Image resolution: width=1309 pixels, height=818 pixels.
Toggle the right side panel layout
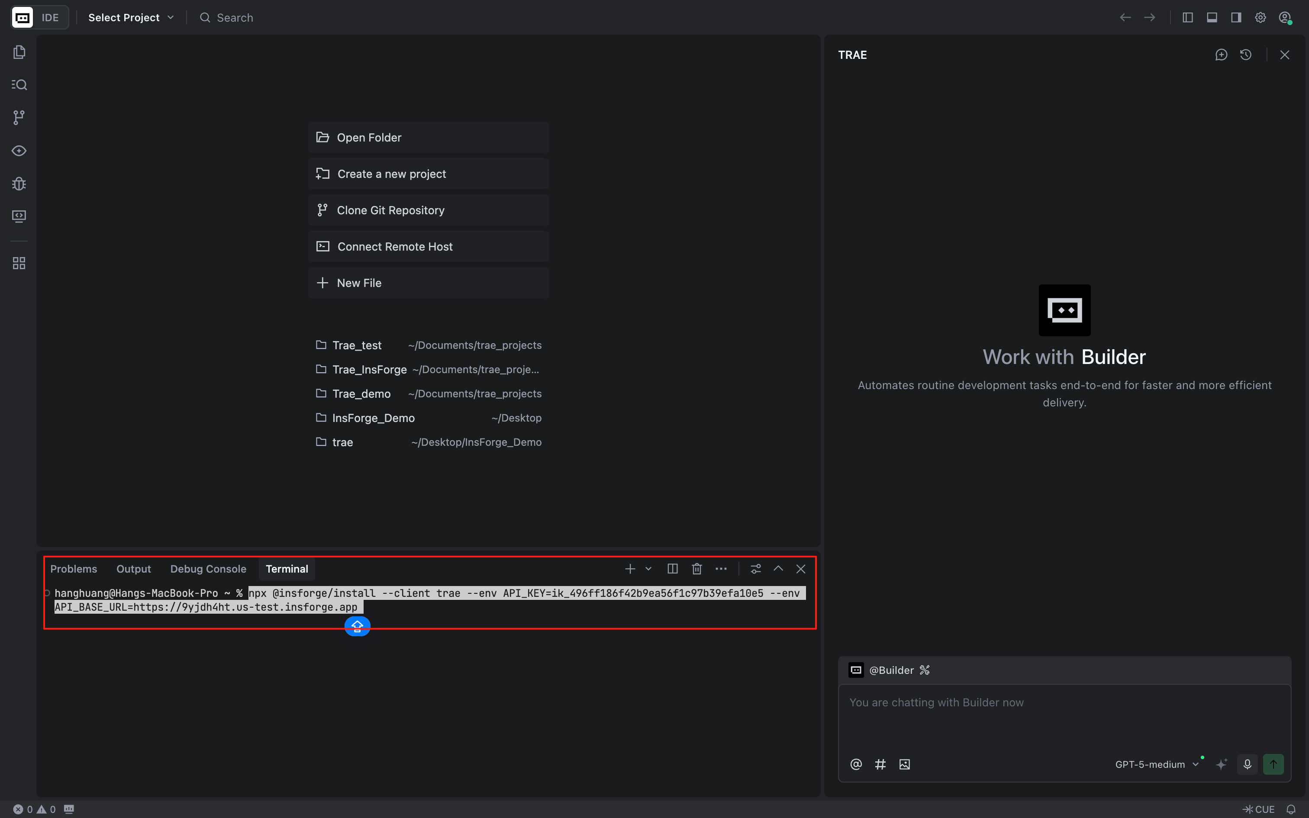1236,17
